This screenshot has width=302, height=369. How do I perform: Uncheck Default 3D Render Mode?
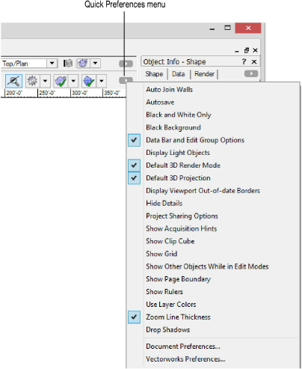coord(213,165)
